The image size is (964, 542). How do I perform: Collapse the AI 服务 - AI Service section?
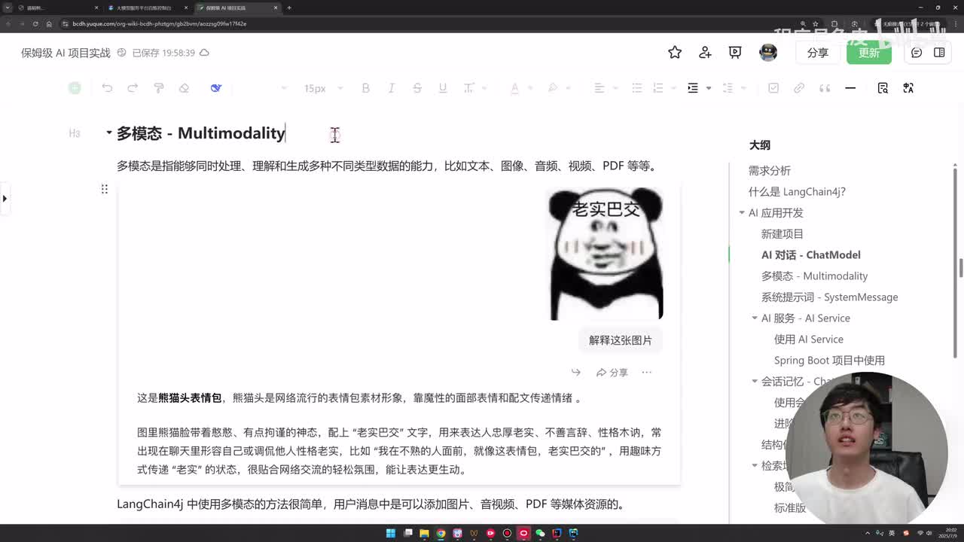click(755, 318)
